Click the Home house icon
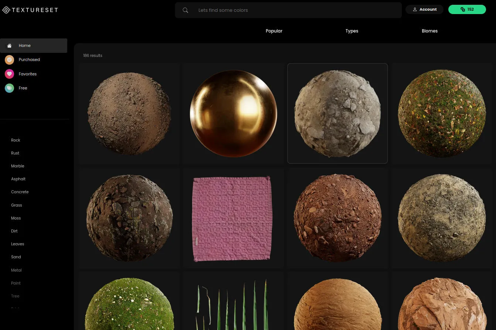The height and width of the screenshot is (330, 496). click(9, 45)
